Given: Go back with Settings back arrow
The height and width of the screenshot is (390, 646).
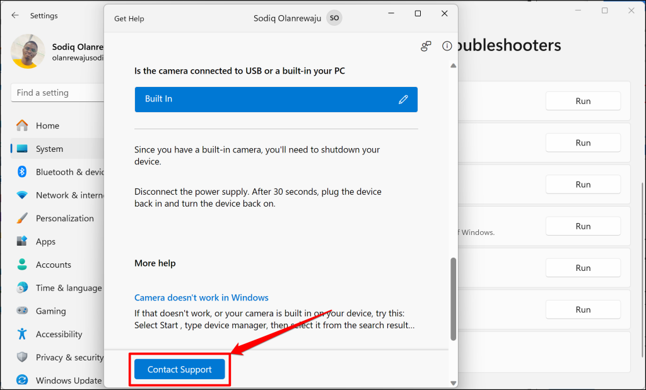Looking at the screenshot, I should point(15,16).
